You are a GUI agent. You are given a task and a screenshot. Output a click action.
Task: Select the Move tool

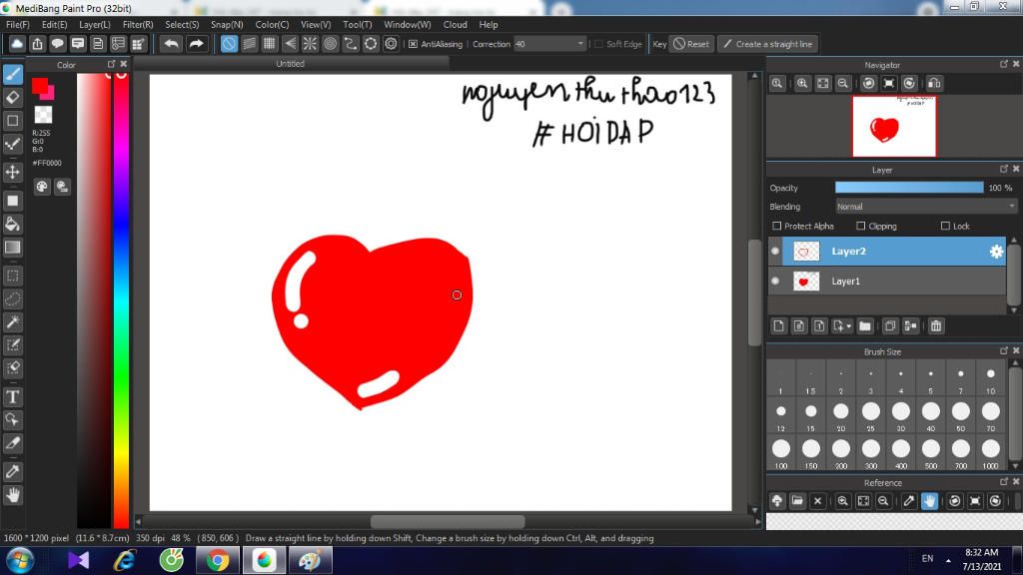(x=12, y=172)
